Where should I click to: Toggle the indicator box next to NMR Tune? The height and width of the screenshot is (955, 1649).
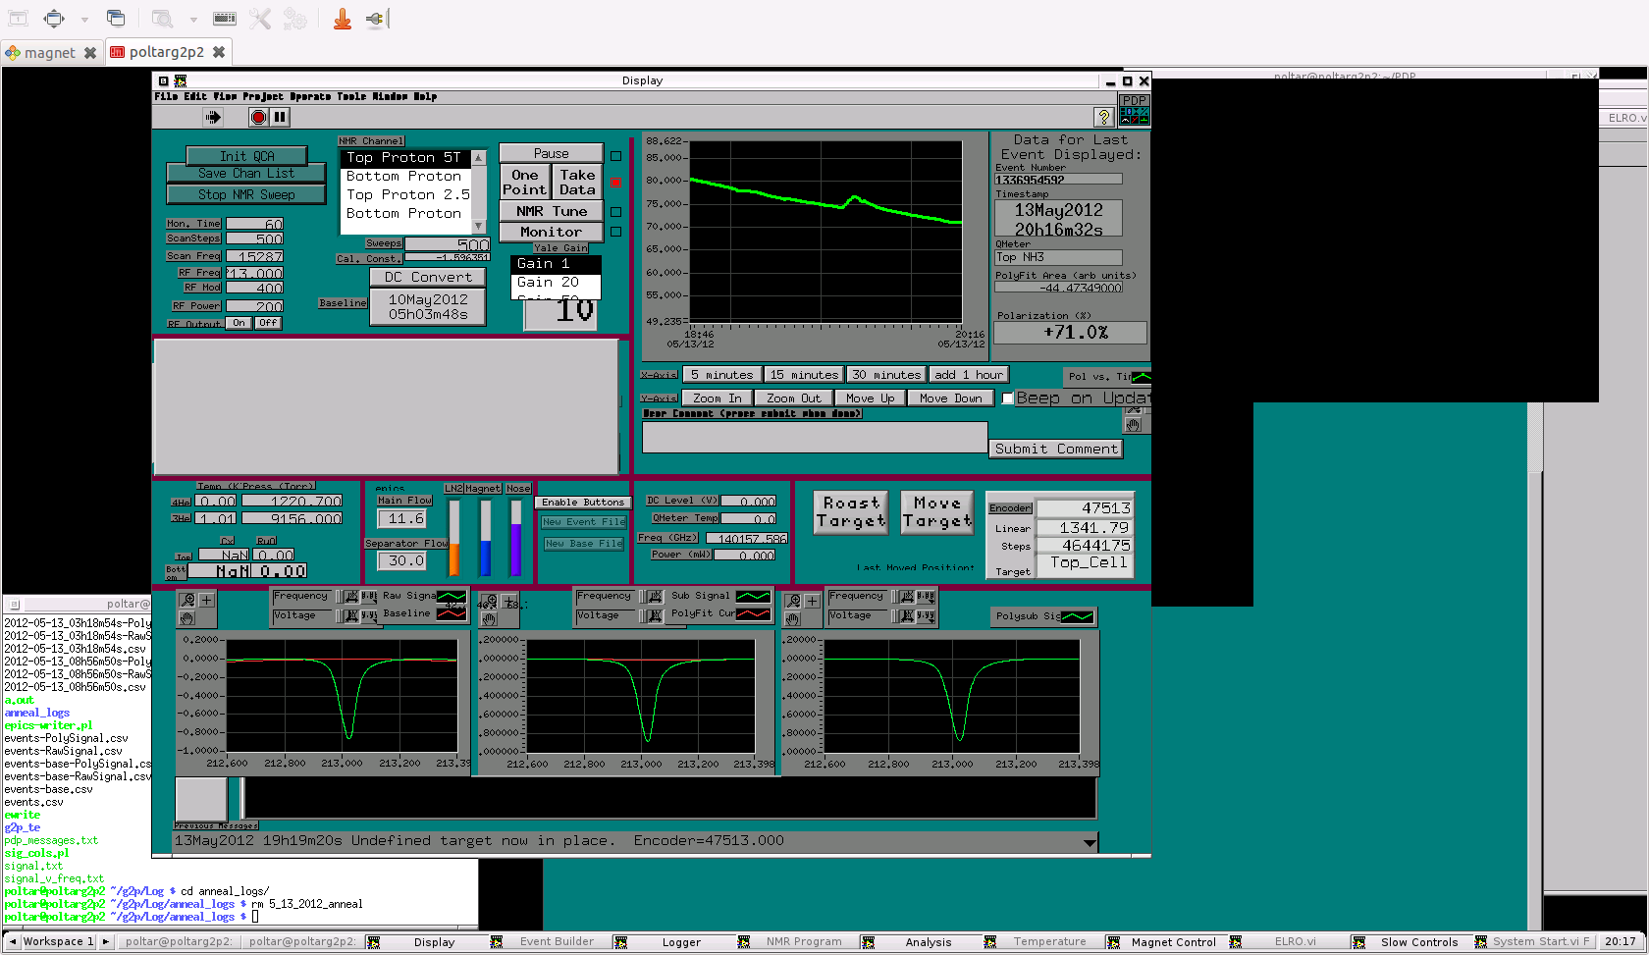[x=616, y=211]
